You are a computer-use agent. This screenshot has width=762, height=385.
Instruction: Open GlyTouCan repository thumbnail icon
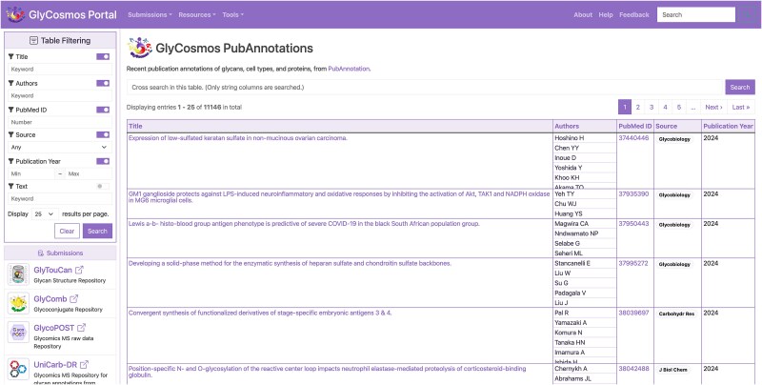pos(18,274)
